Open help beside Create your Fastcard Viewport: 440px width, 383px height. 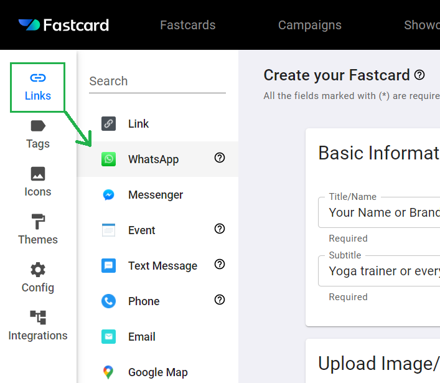click(419, 75)
